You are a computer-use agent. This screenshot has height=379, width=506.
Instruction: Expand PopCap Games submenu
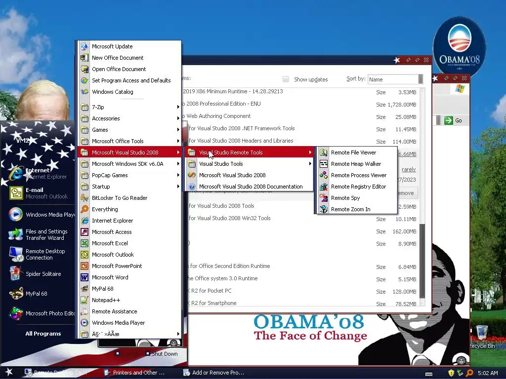[130, 175]
